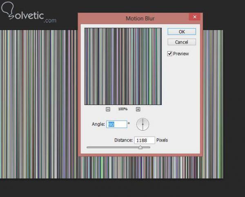Click the angle direction dial
Screen dimensions: 245x197
tap(143, 124)
